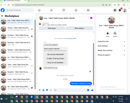Click the Luis chat header title
This screenshot has width=130, height=103.
tap(59, 18)
